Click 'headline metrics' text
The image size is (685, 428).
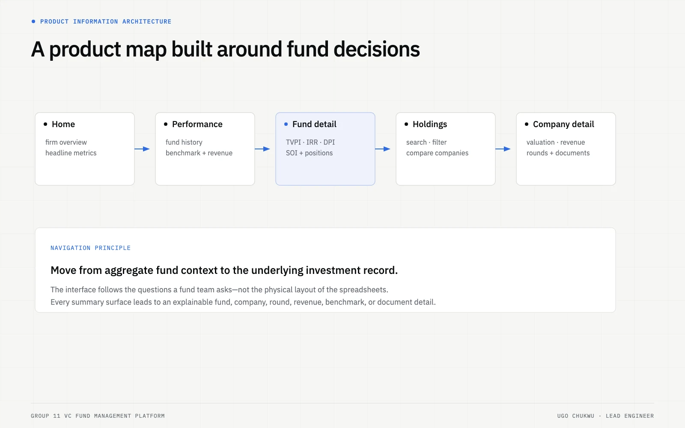coord(71,153)
